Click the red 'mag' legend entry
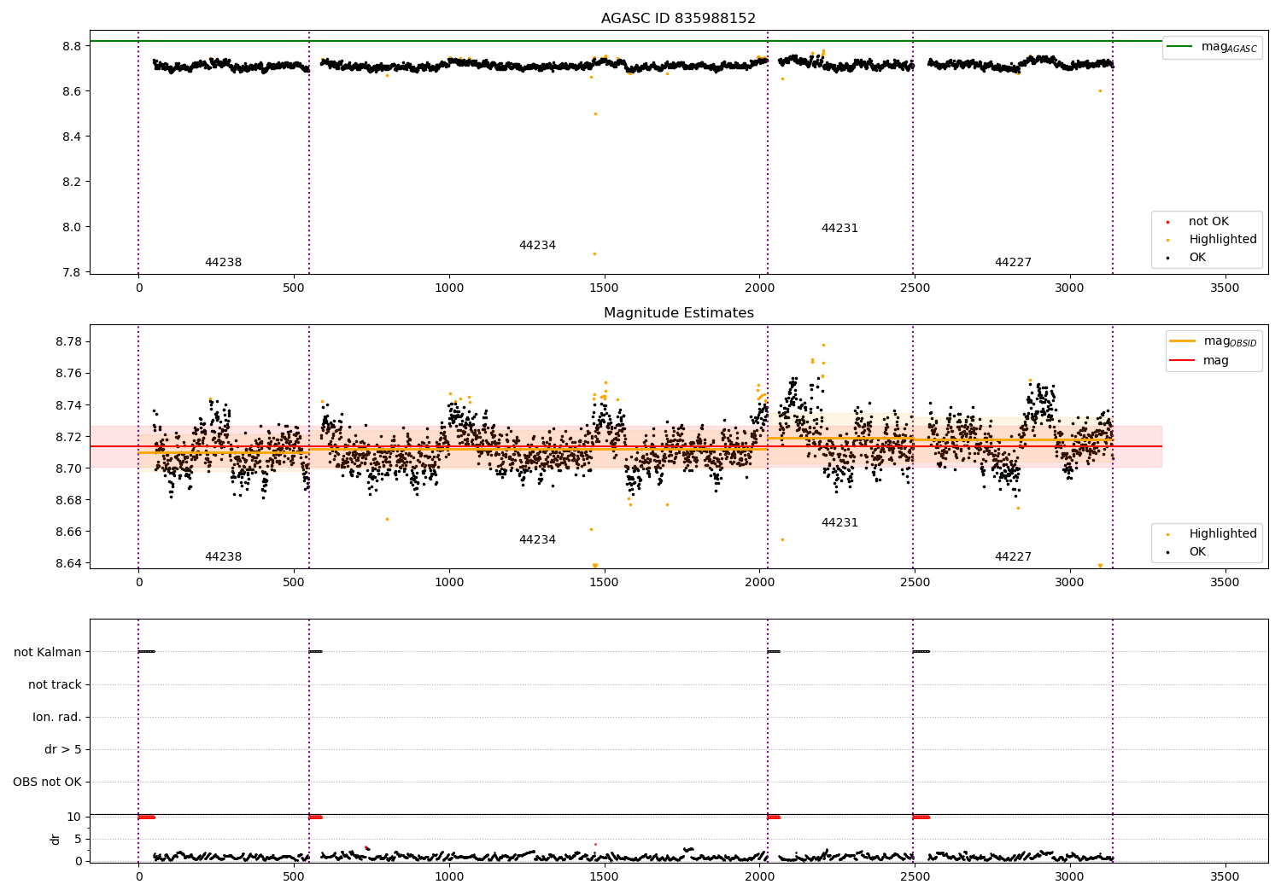 coord(1199,360)
